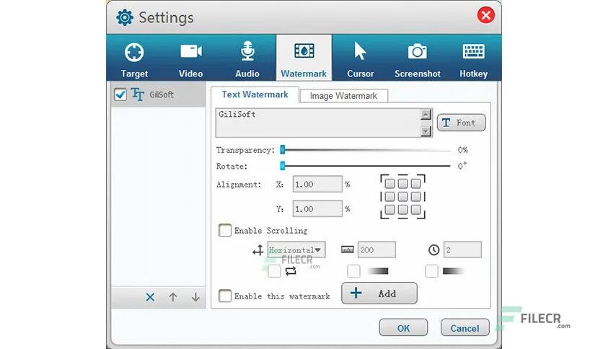Tick Enable this watermark checkbox
This screenshot has height=349, width=603.
(225, 296)
